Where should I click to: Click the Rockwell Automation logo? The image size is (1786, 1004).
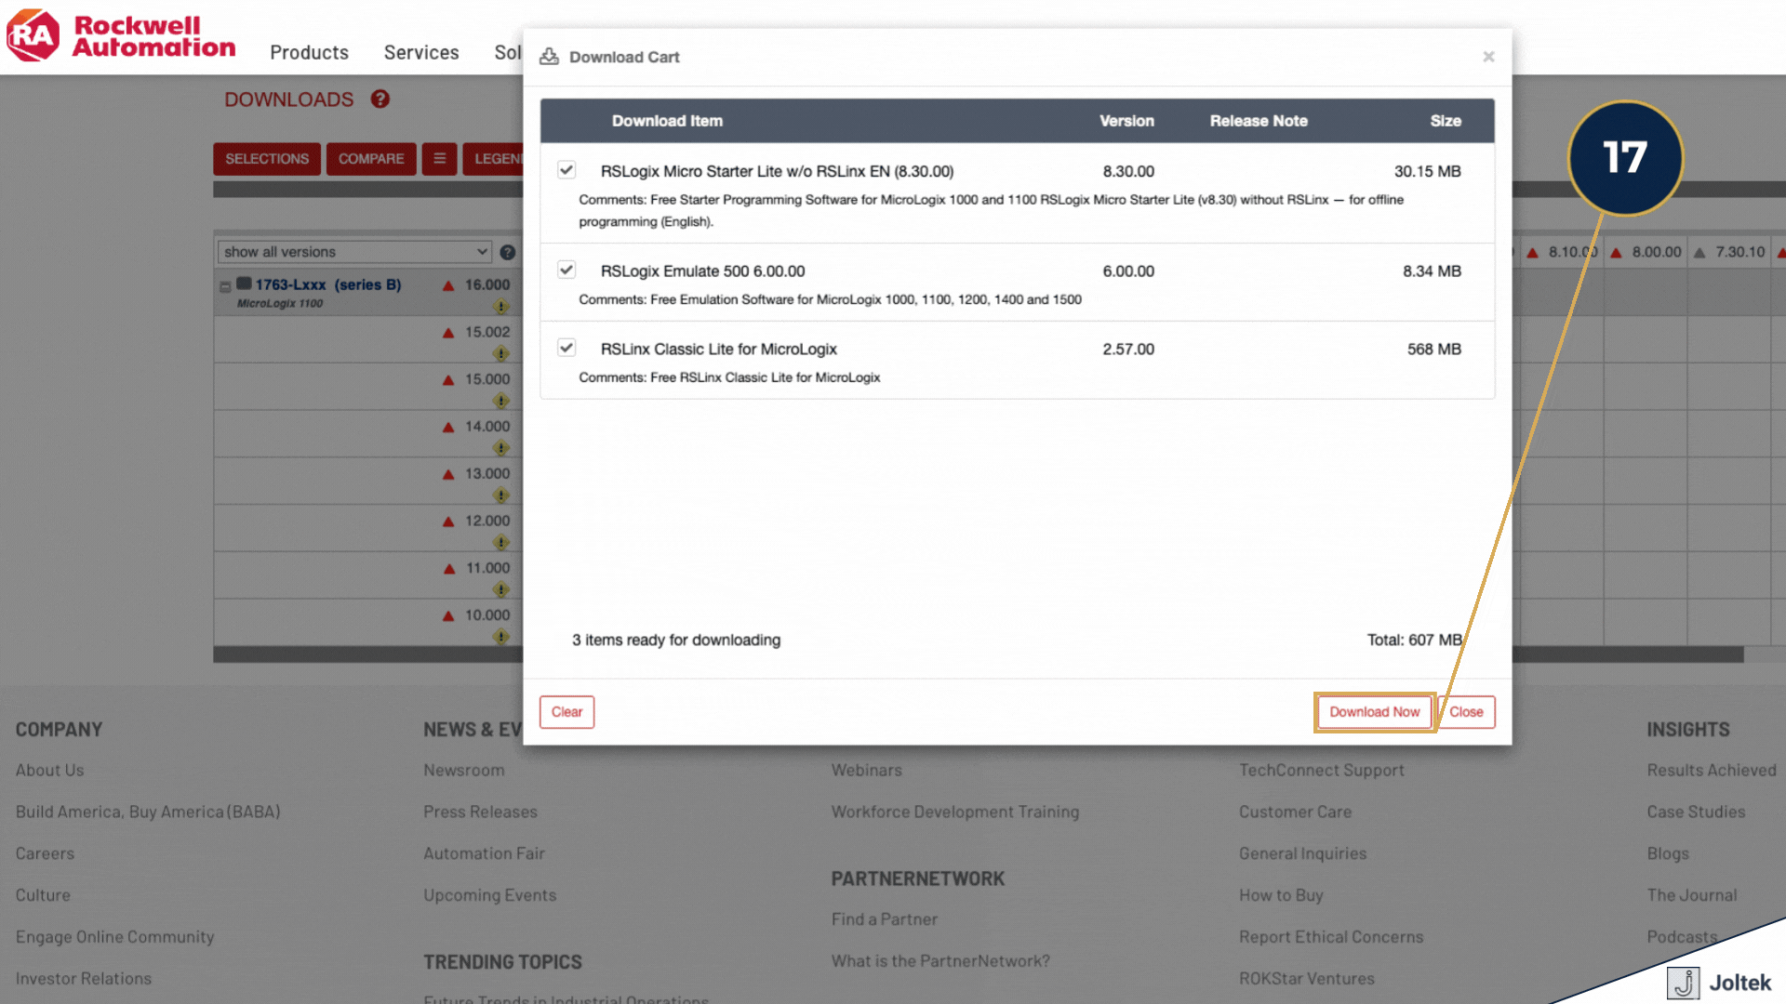(121, 35)
